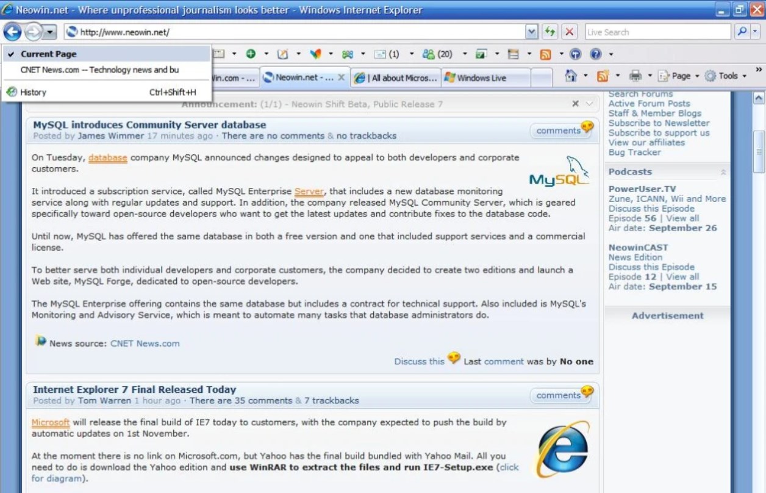Open a new blank tab
Screen dimensions: 766x493
pos(542,77)
